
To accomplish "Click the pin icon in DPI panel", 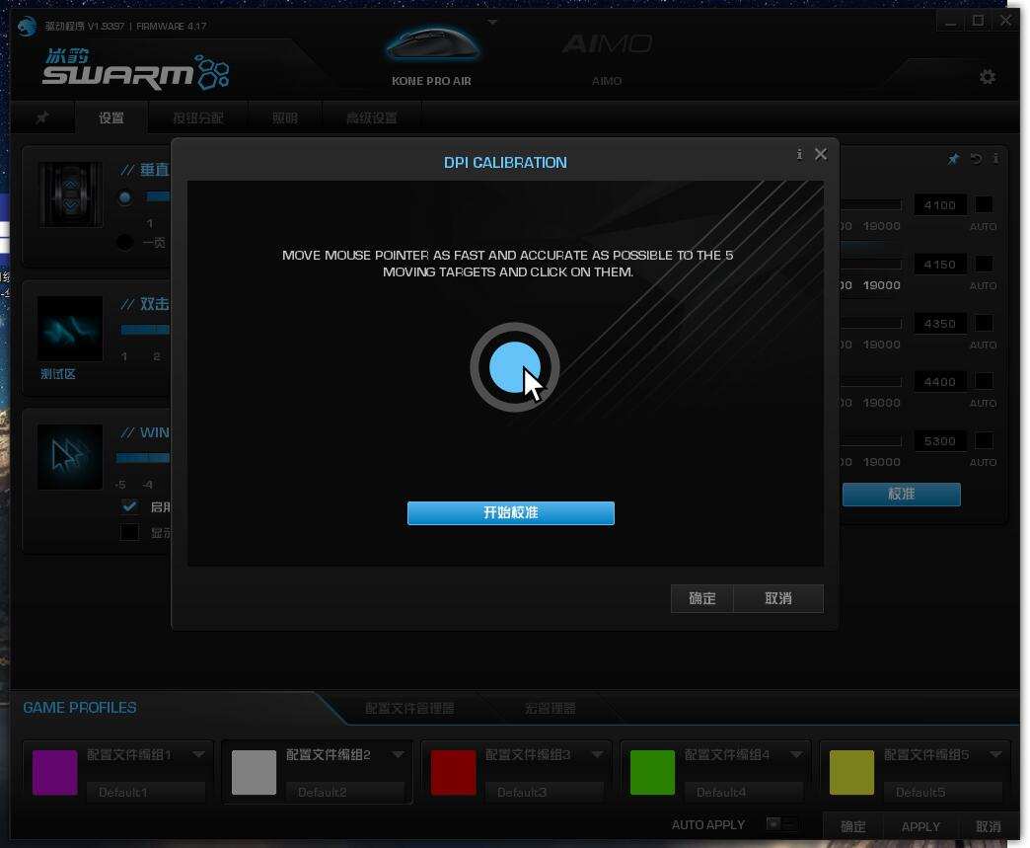I will tap(953, 158).
